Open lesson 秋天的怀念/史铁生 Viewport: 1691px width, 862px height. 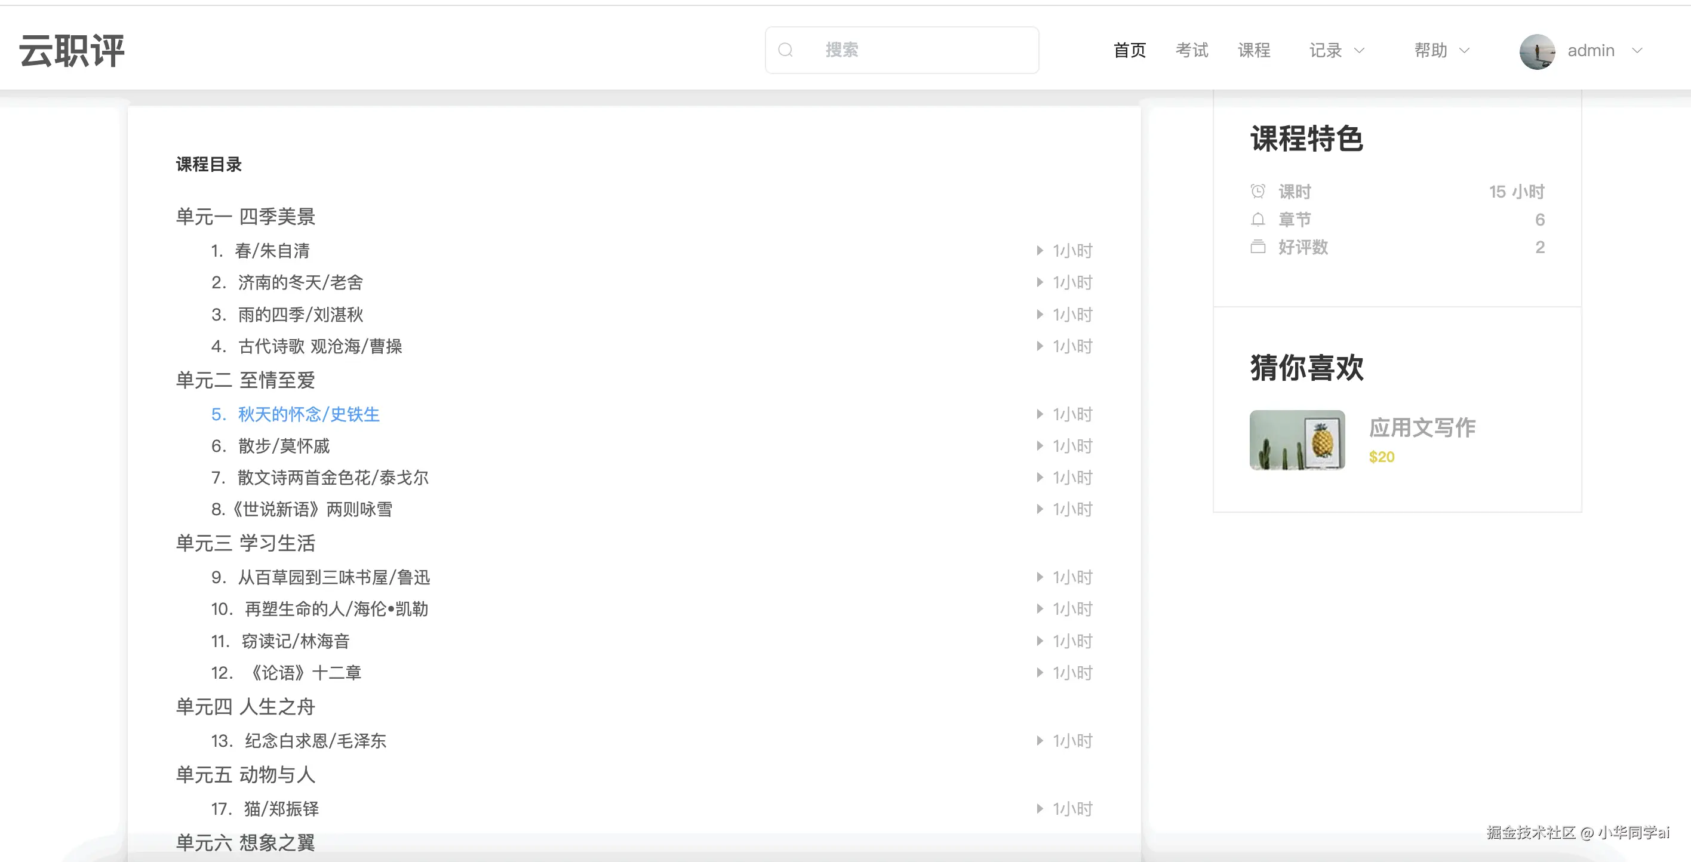(x=309, y=414)
